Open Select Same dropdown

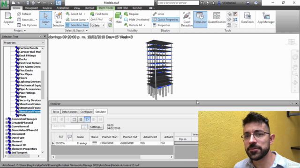coord(88,20)
